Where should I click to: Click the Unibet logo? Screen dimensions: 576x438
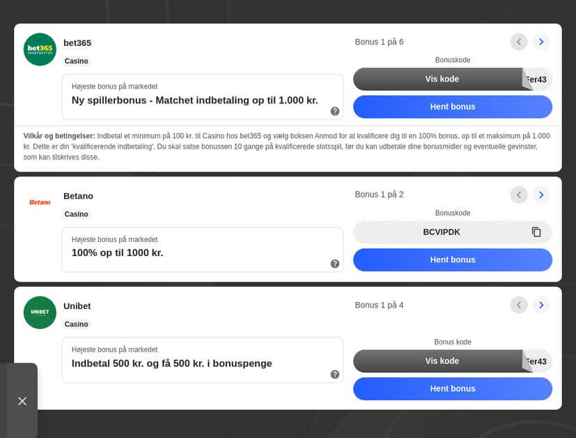click(40, 312)
